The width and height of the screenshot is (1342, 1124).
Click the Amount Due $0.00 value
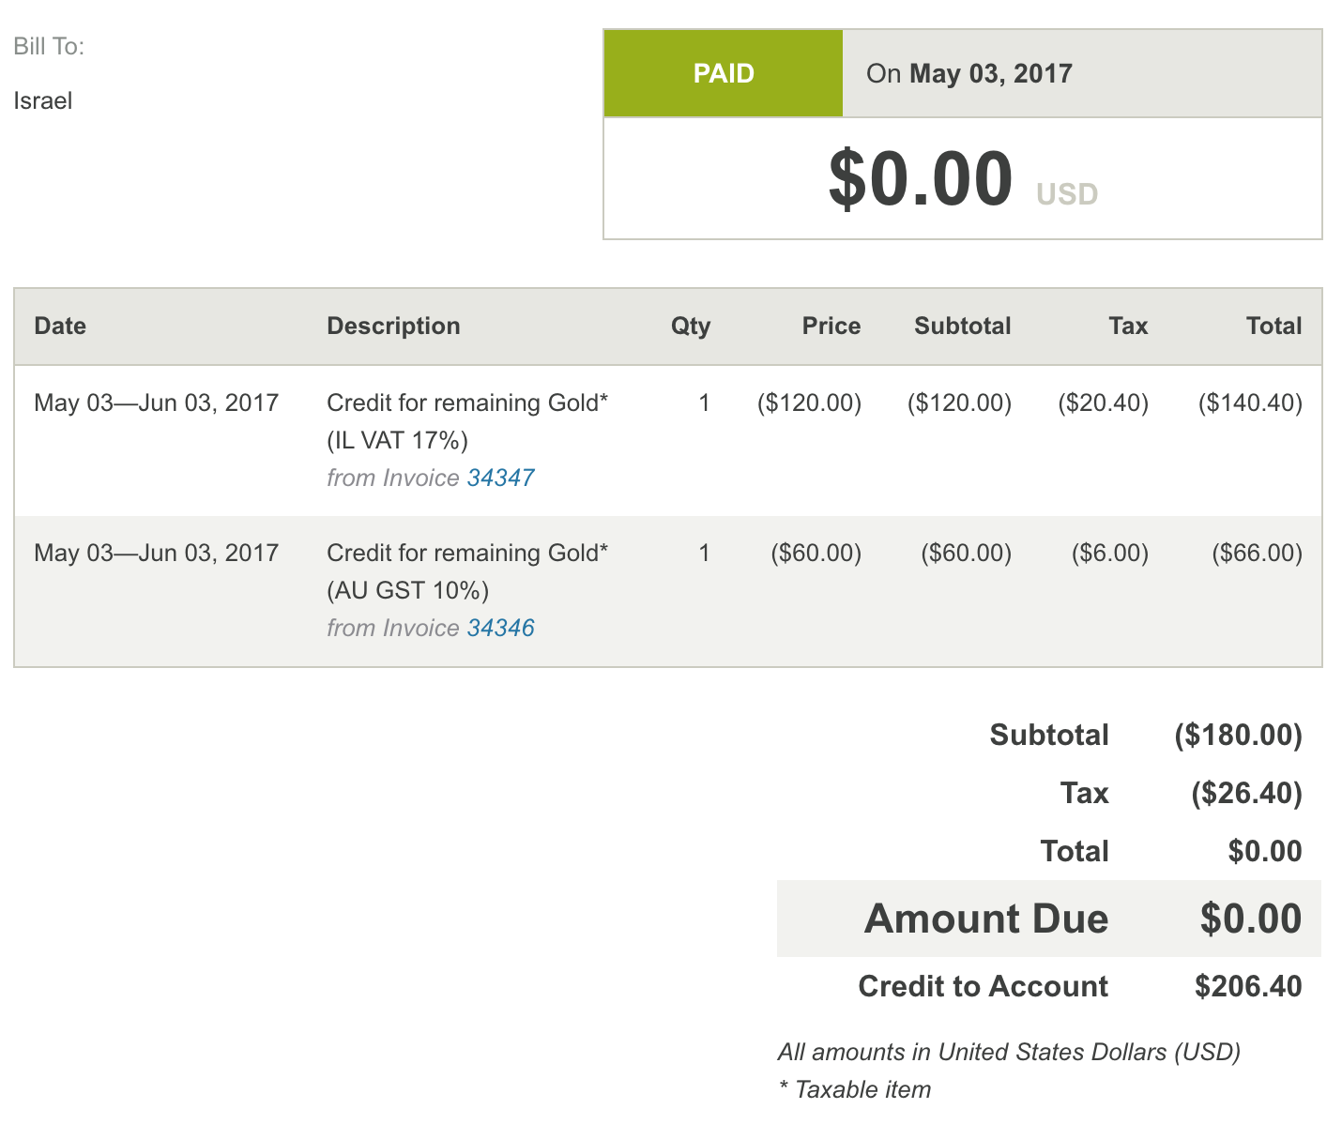1251,919
